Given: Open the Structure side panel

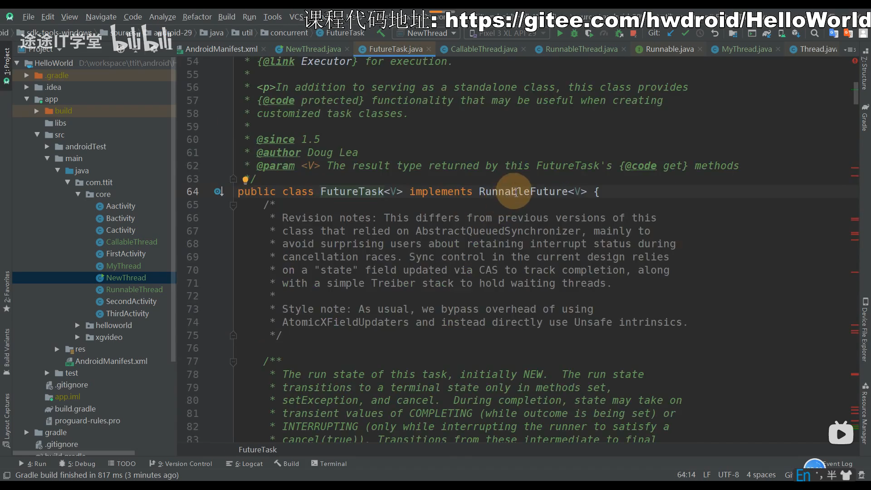Looking at the screenshot, I should pos(865,69).
